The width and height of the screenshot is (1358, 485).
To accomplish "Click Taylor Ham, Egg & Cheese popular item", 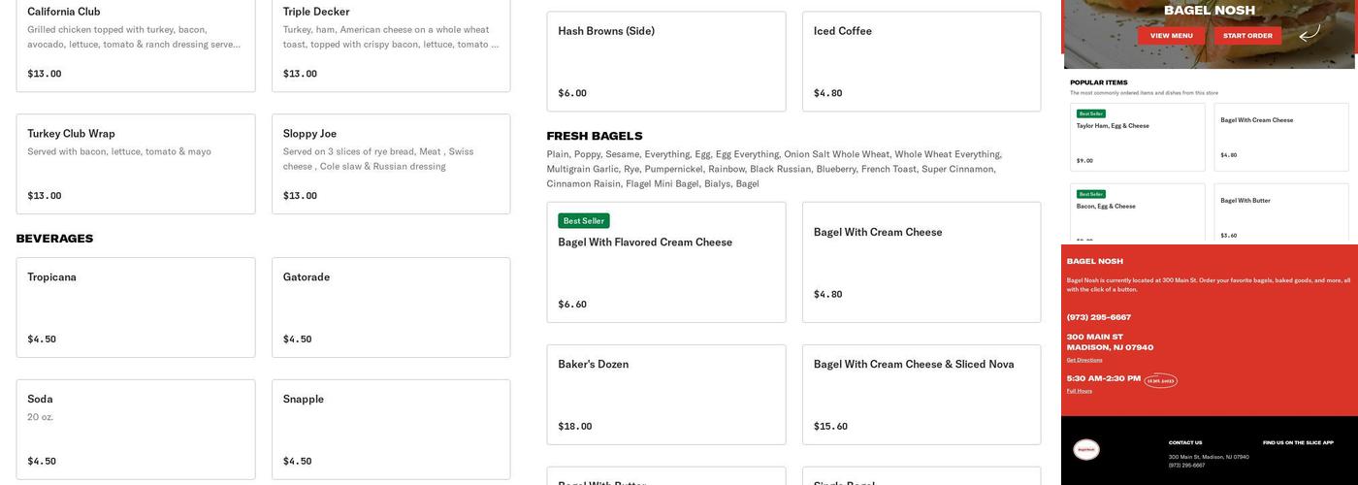I will click(1137, 137).
